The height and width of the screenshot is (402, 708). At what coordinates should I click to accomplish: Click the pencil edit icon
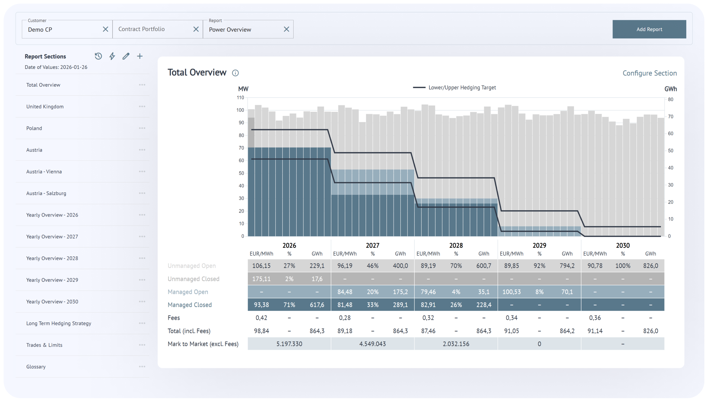point(126,56)
